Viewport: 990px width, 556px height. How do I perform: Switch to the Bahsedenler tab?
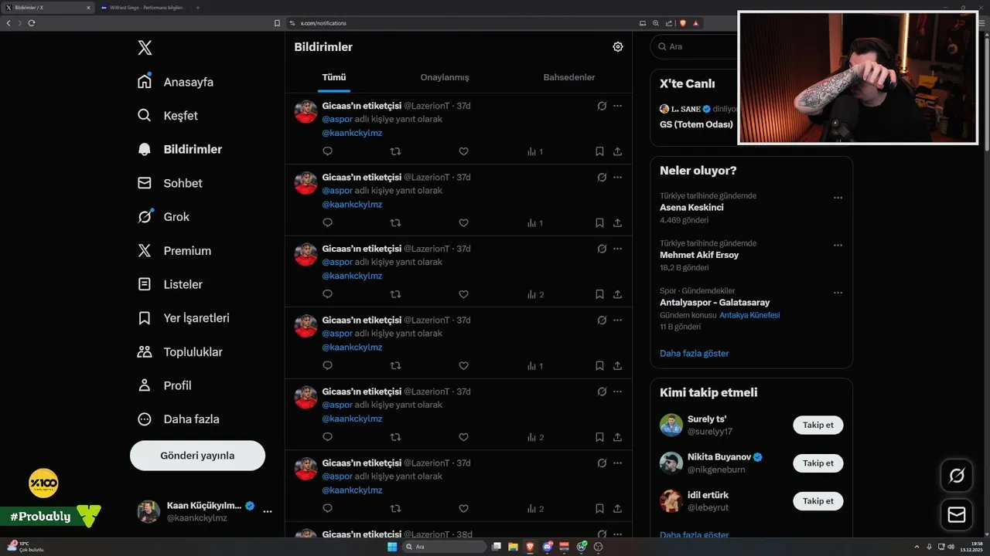click(569, 77)
